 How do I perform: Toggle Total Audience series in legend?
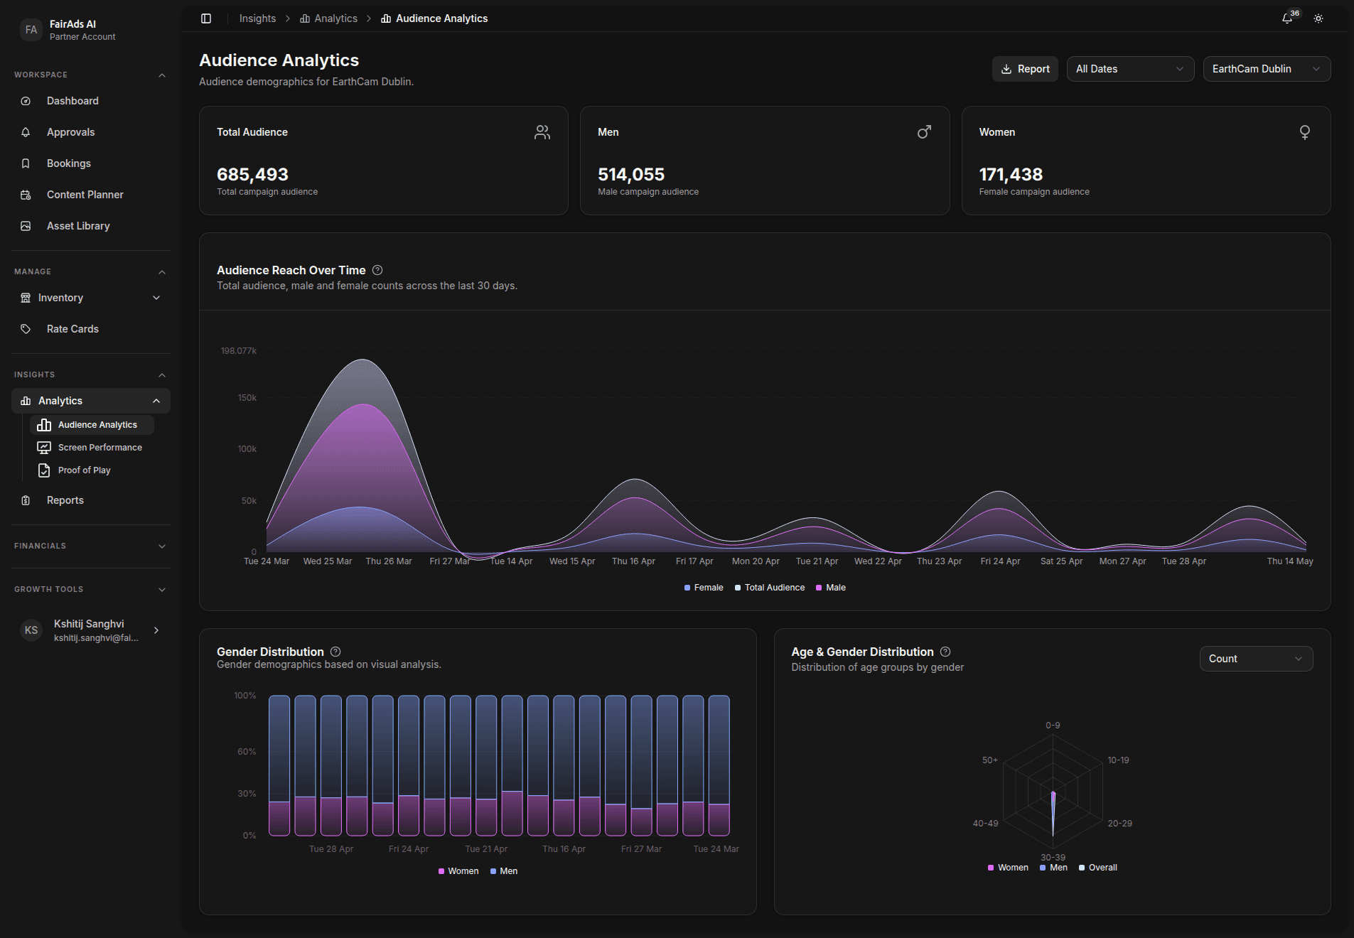point(770,588)
